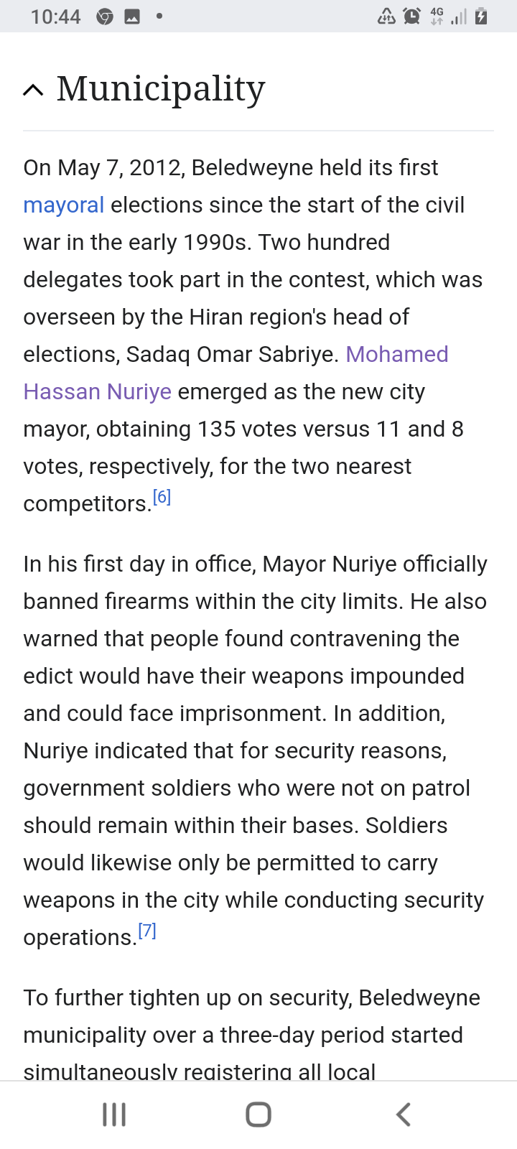Open citation reference 7
Image resolution: width=517 pixels, height=1149 pixels.
click(x=147, y=931)
